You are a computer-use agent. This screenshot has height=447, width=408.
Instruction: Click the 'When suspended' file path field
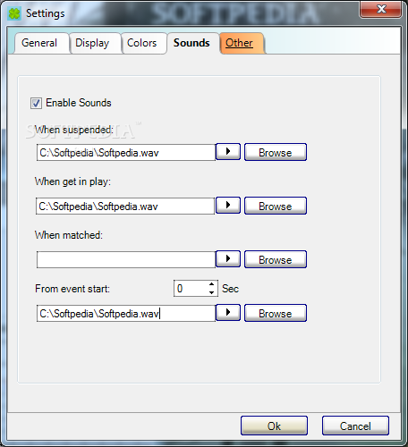(x=126, y=153)
